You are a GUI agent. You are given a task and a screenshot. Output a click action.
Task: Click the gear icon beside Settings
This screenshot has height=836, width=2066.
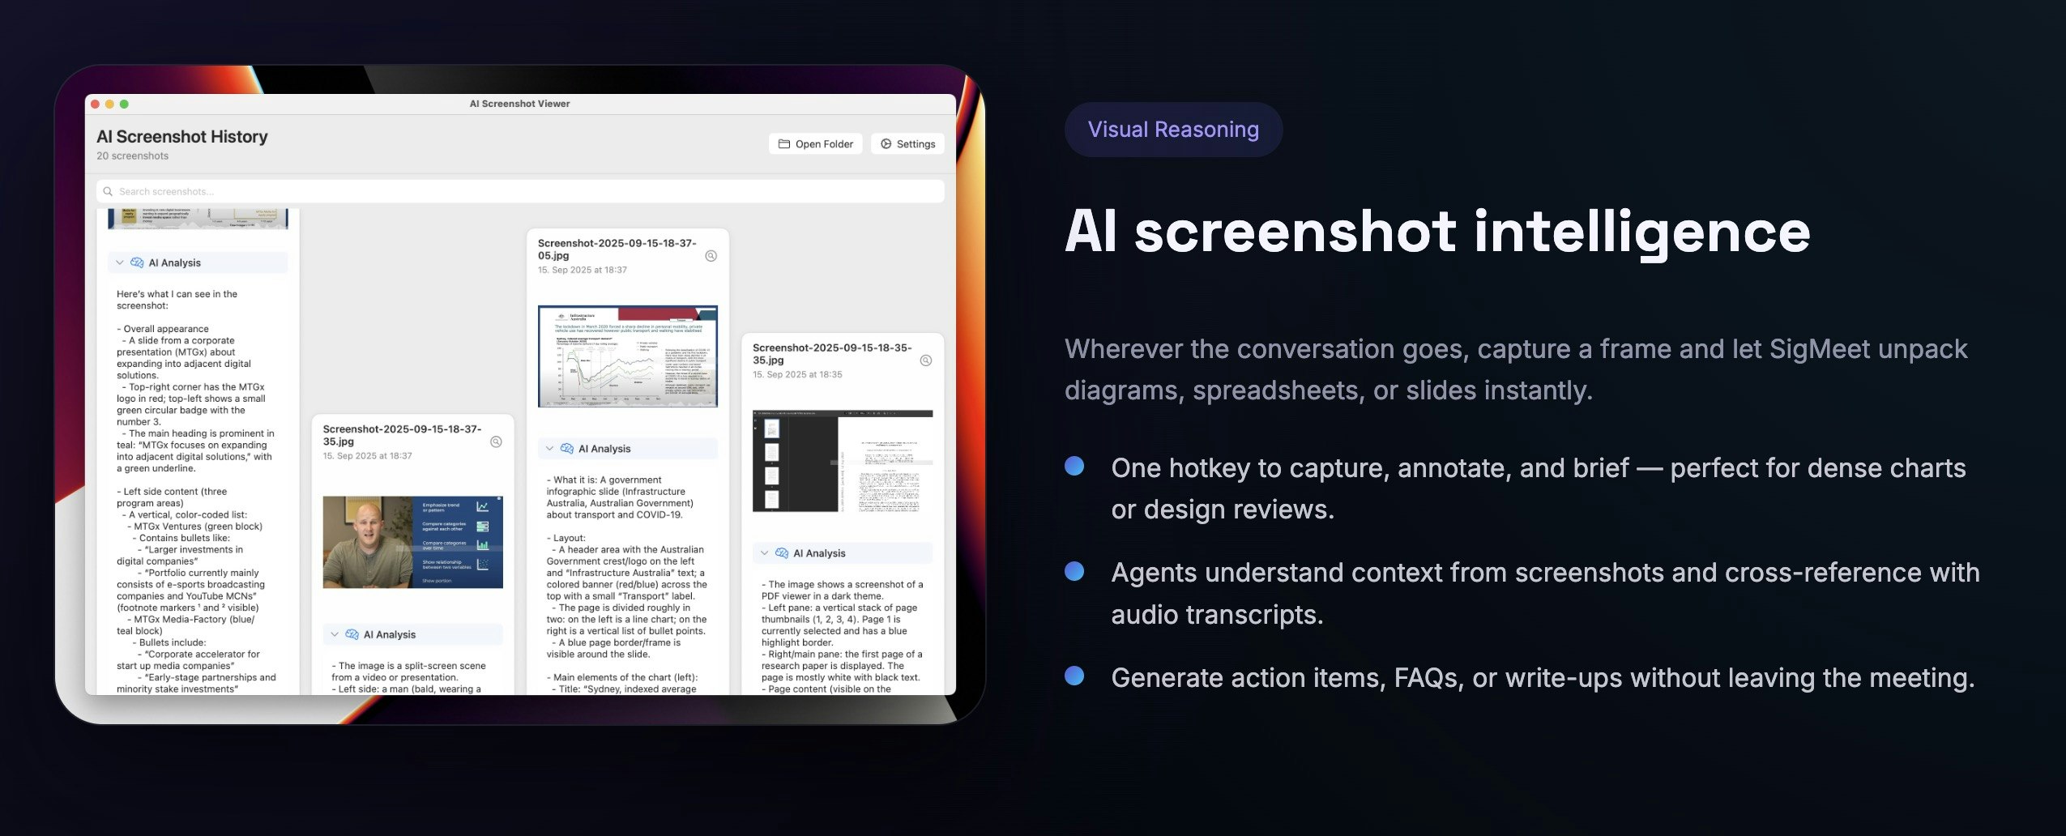pos(886,143)
